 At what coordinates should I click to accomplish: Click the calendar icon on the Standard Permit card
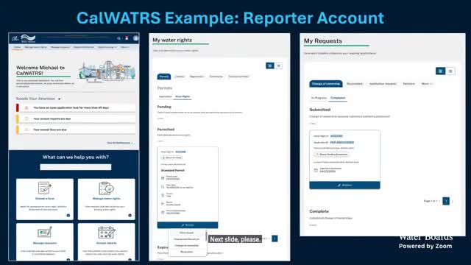point(163,178)
